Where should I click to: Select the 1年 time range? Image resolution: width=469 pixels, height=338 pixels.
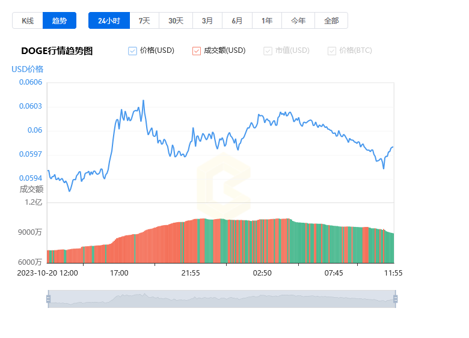click(267, 20)
